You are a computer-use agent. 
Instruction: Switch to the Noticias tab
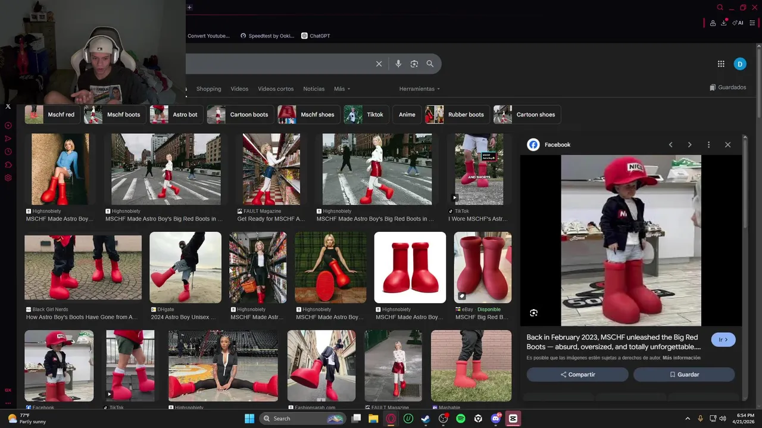point(314,89)
